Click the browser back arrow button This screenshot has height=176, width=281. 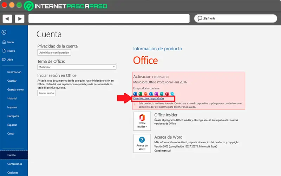click(7, 19)
